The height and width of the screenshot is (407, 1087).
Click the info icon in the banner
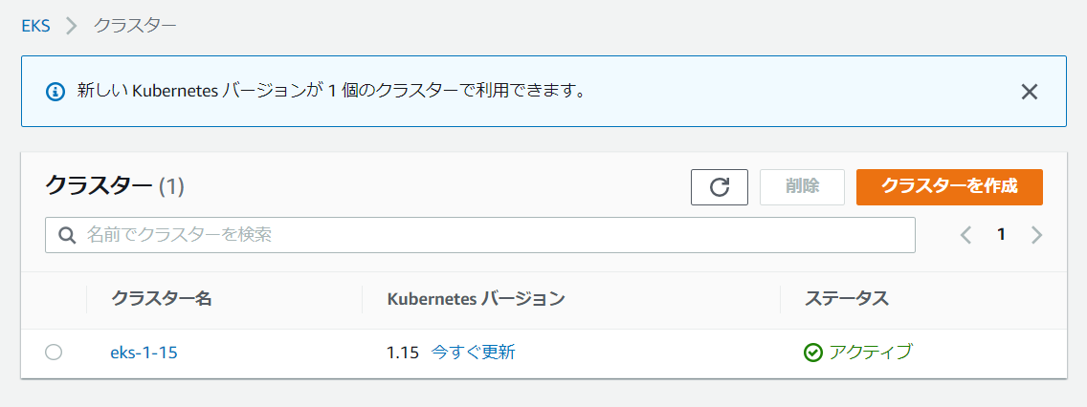[x=55, y=92]
